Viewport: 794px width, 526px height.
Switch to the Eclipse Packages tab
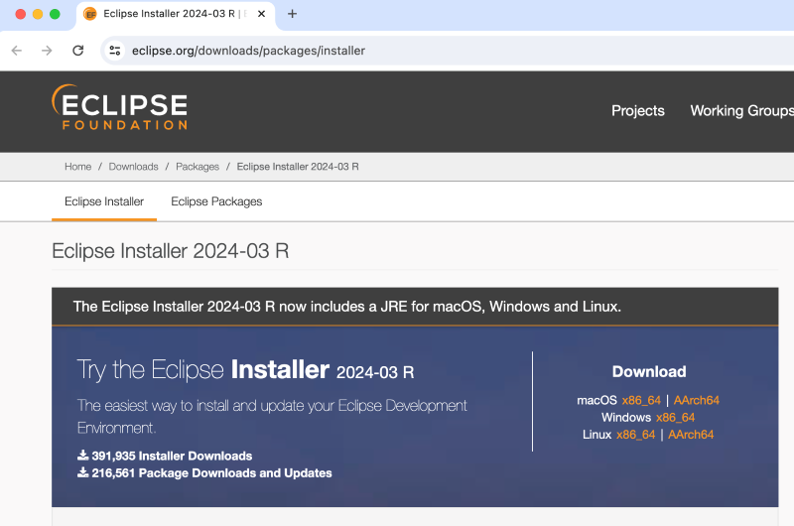point(216,201)
